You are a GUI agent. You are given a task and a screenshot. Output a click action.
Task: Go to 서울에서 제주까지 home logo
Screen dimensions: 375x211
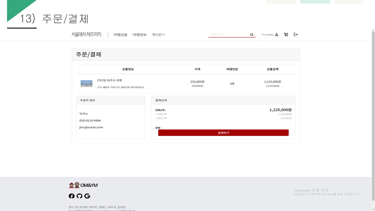coord(86,35)
